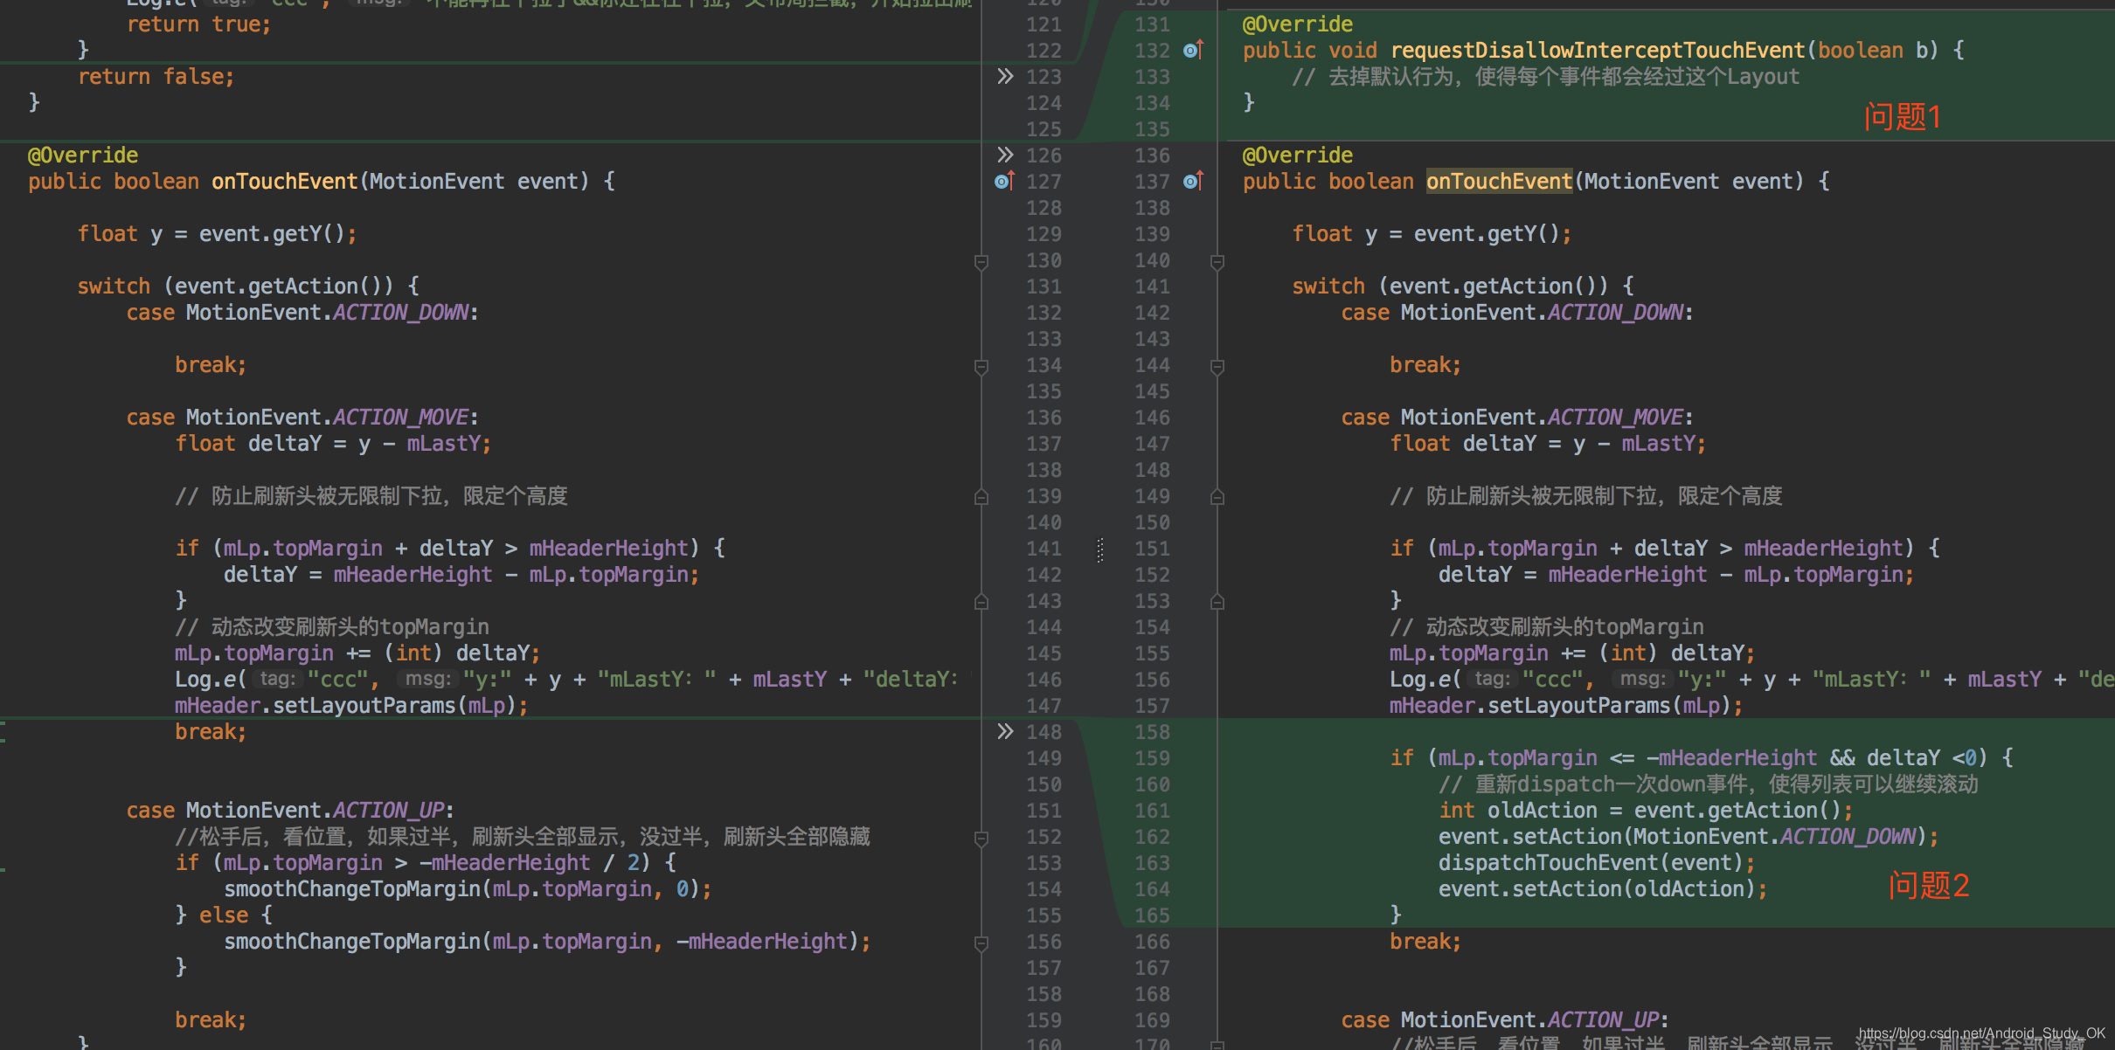Click the apply-change arrows at line 123
This screenshot has width=2115, height=1050.
click(x=1005, y=76)
